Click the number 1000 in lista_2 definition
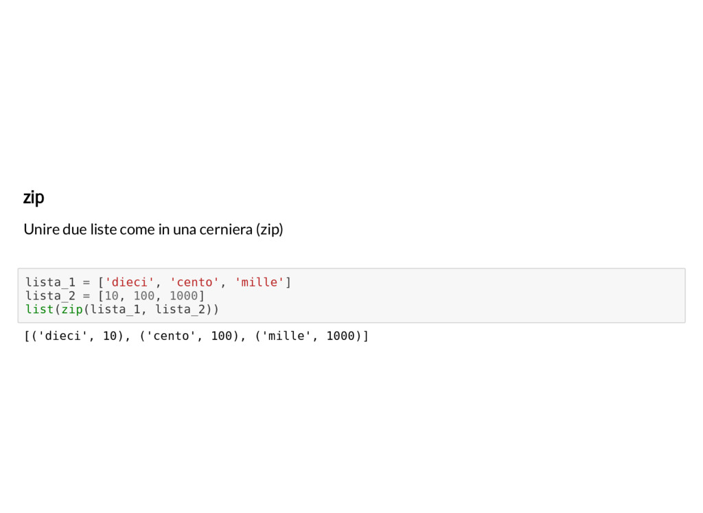703x513 pixels. coord(184,296)
